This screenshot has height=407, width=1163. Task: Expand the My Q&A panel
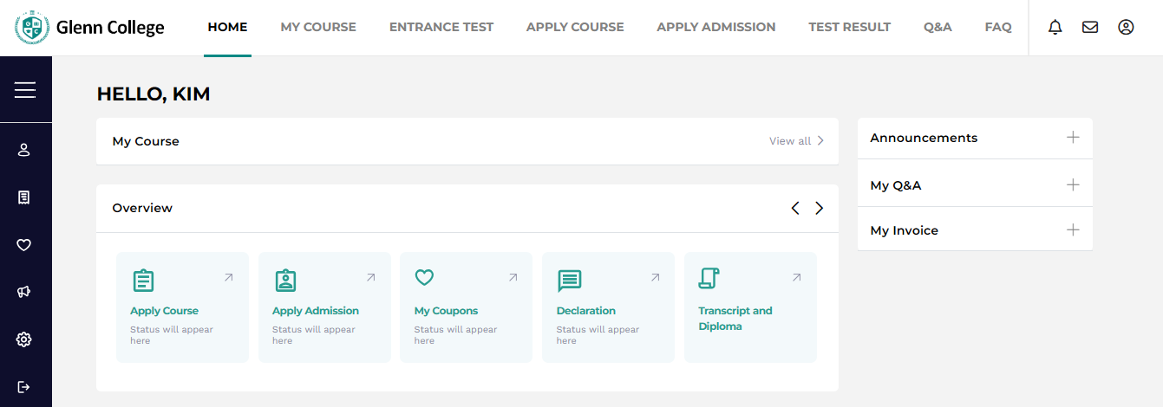975,185
